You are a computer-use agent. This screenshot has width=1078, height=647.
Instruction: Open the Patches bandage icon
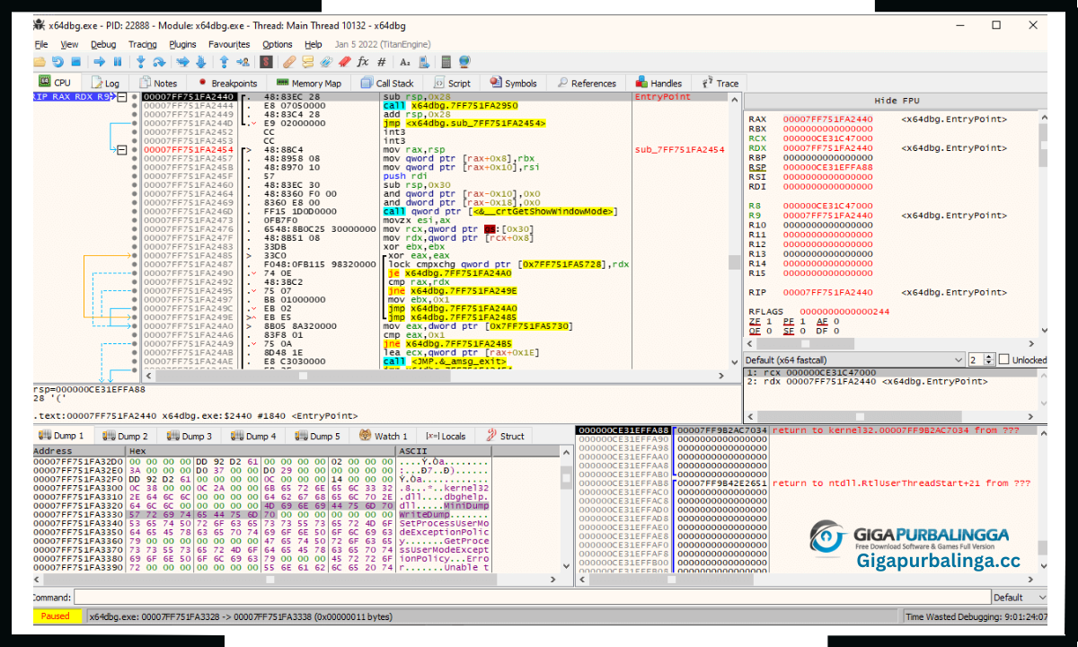pyautogui.click(x=289, y=62)
